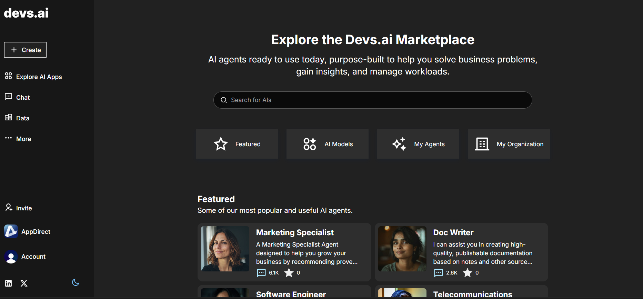Select the My Agents category tab
643x299 pixels.
[x=418, y=144]
